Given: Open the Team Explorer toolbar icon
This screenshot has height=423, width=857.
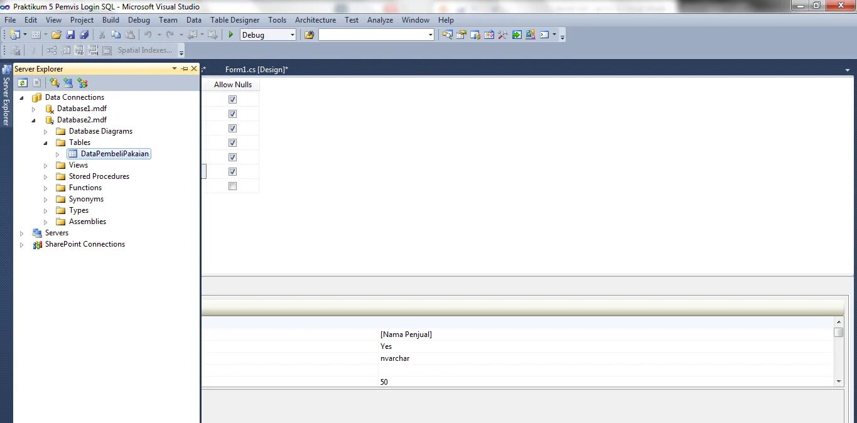Looking at the screenshot, I should tap(475, 35).
